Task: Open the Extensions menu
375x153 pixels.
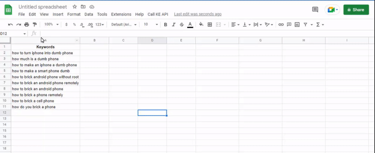Action: (121, 14)
